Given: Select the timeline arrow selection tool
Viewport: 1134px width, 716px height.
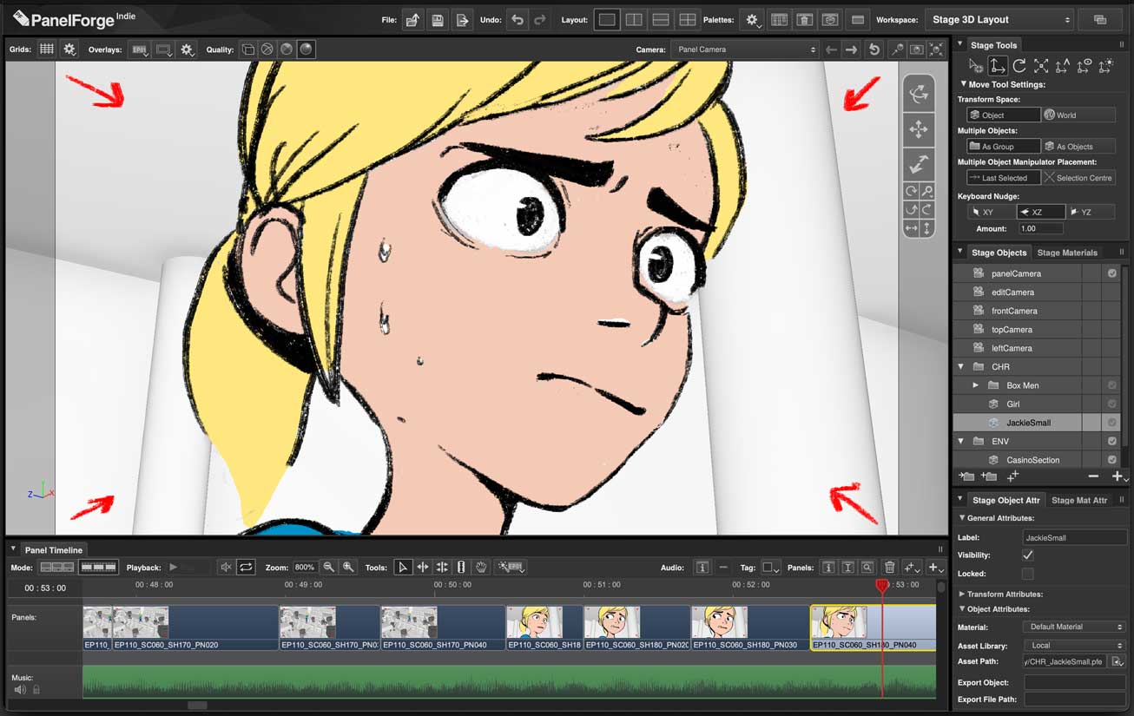Looking at the screenshot, I should pyautogui.click(x=403, y=567).
